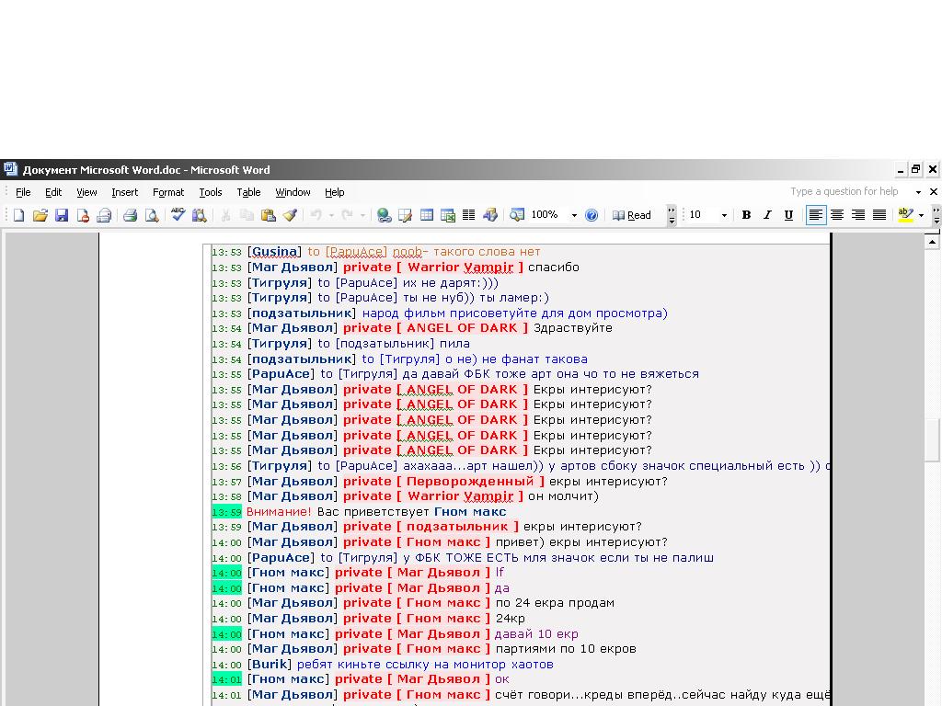
Task: Toggle italic formatting
Action: [x=767, y=215]
